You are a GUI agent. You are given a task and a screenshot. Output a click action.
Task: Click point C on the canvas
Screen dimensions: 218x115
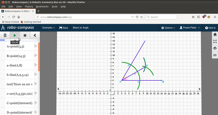(x=140, y=80)
